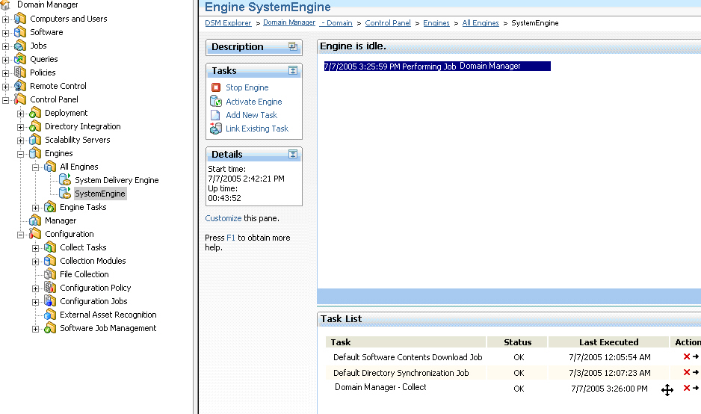Click the Policies folder icon
Viewport: 701px width, 414px height.
(x=20, y=72)
